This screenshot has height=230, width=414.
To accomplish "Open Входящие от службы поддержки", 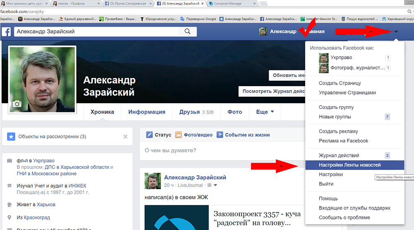I will 354,208.
